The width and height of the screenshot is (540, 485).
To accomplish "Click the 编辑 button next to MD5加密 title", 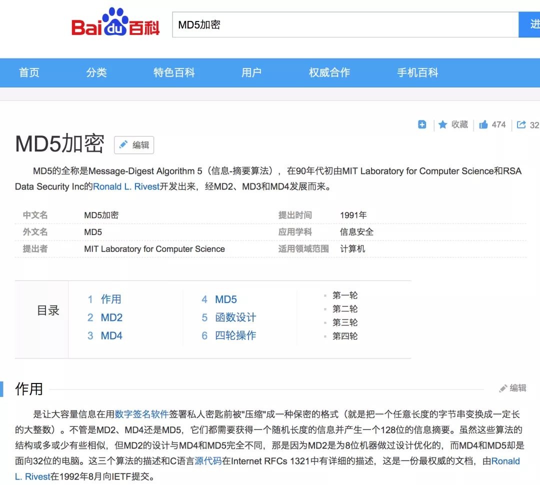I will click(134, 145).
